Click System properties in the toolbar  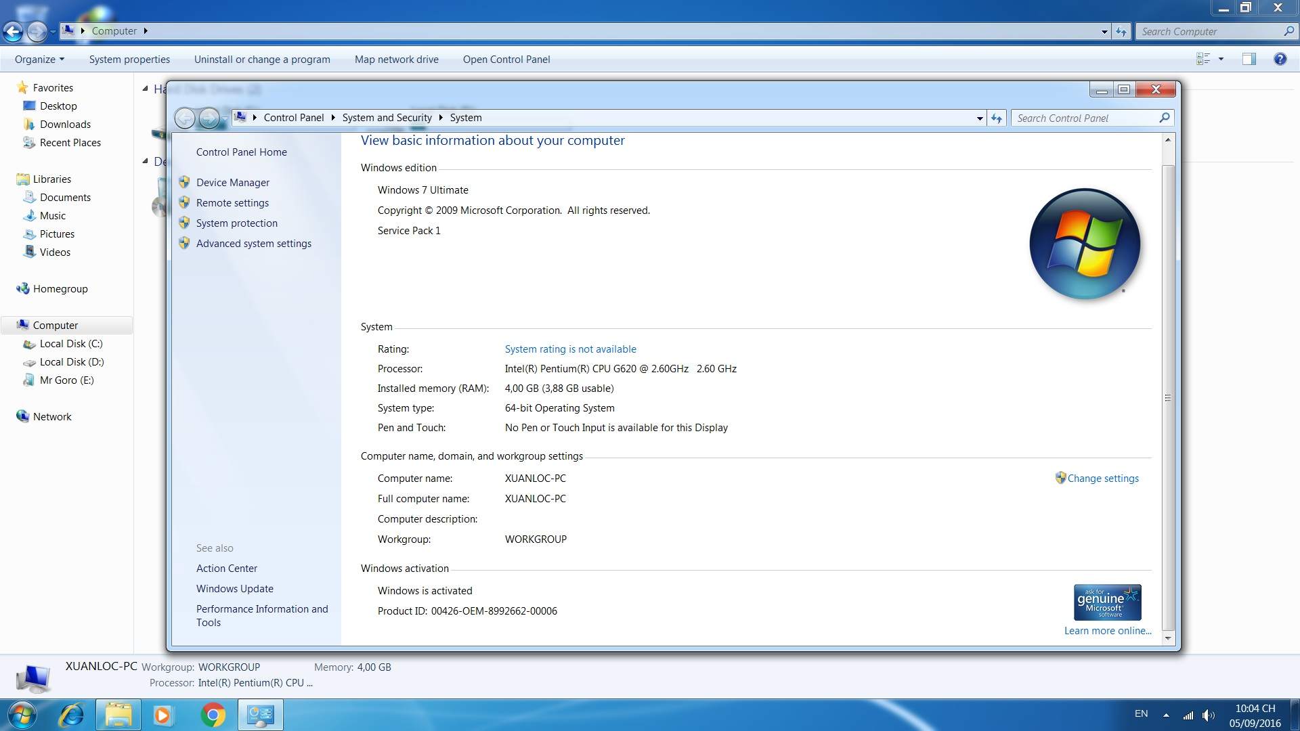point(129,59)
